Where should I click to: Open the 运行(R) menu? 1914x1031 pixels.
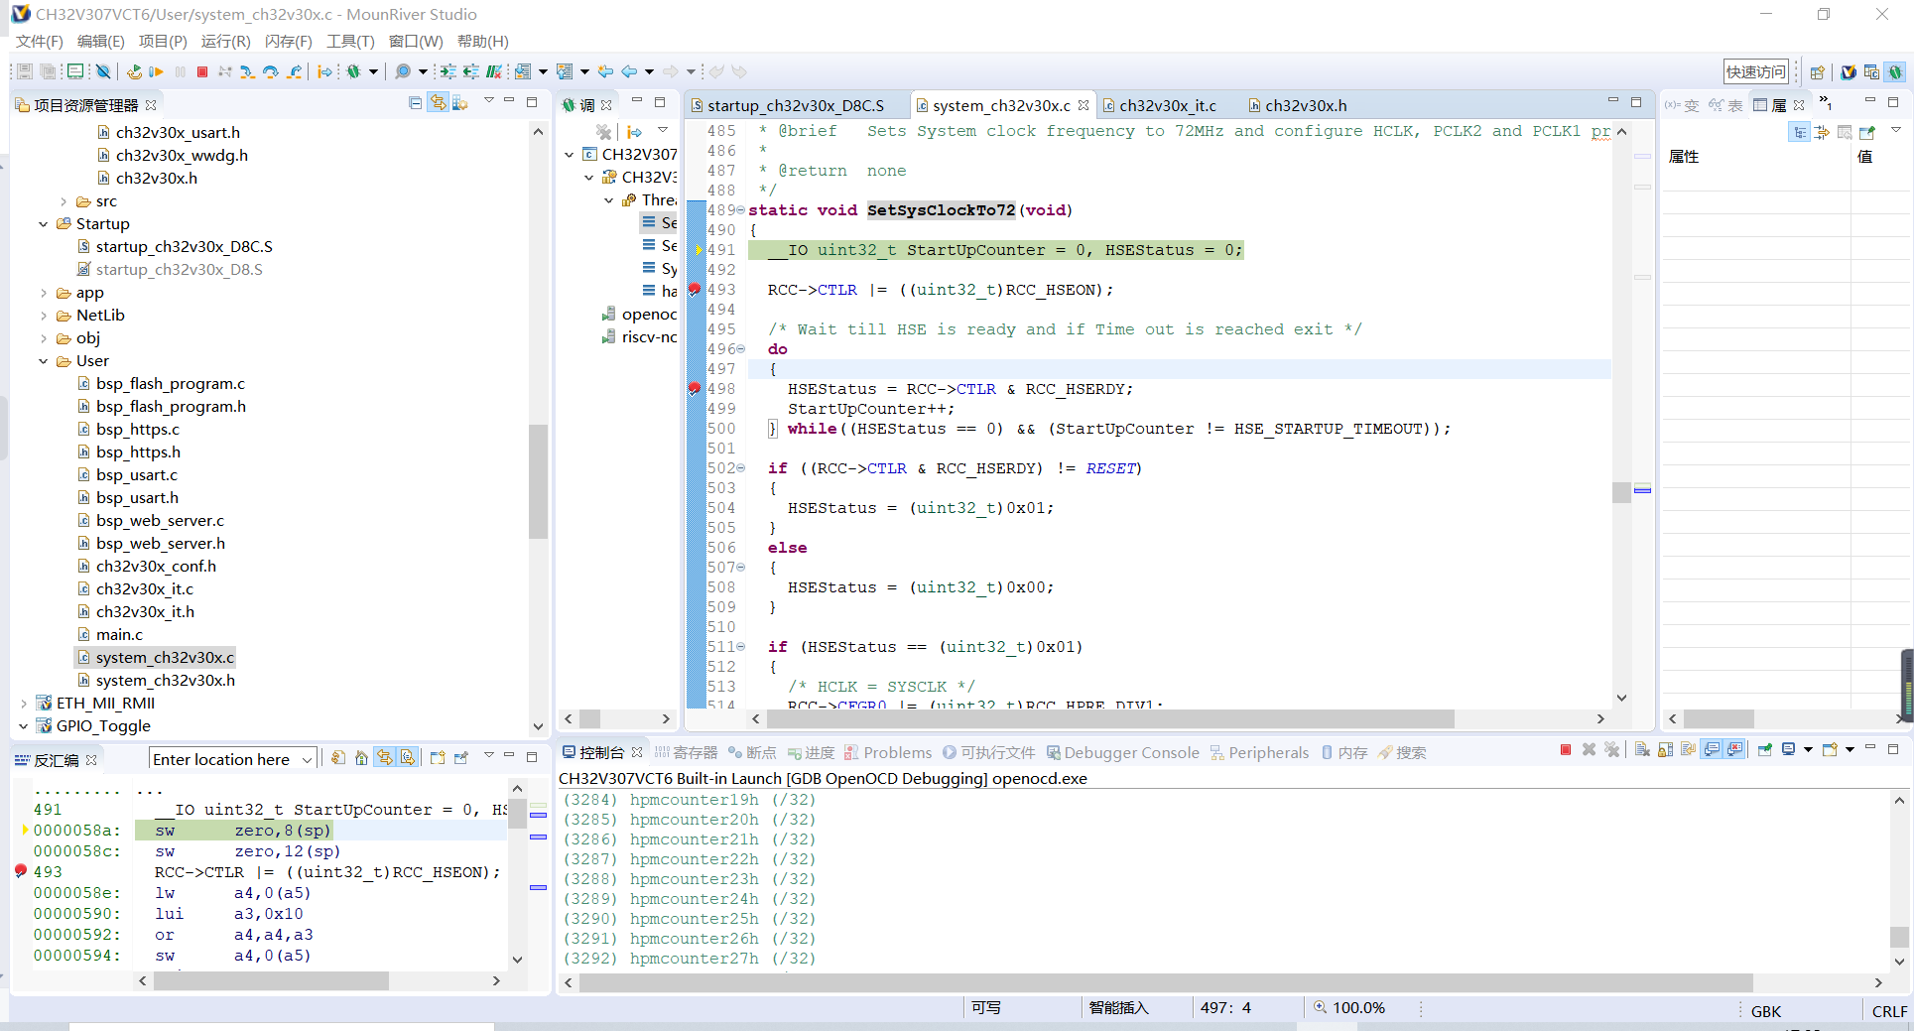(225, 41)
